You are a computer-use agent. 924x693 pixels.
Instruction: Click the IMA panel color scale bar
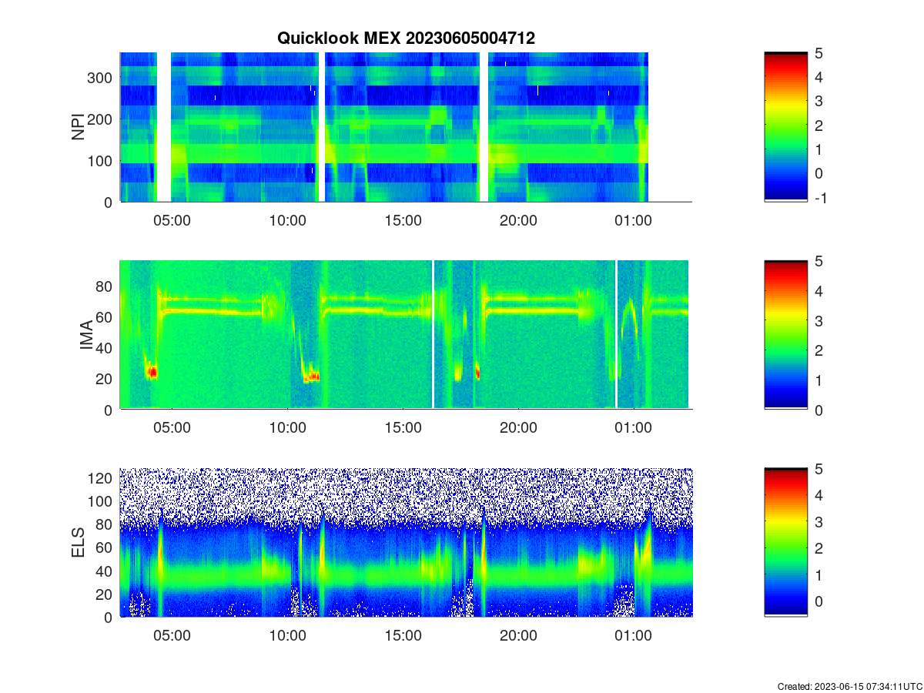786,335
